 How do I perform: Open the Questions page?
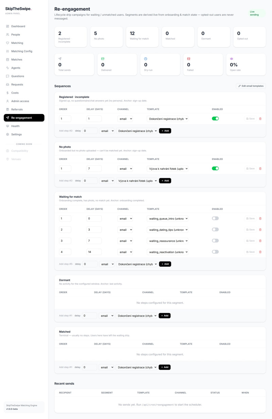[x=24, y=76]
